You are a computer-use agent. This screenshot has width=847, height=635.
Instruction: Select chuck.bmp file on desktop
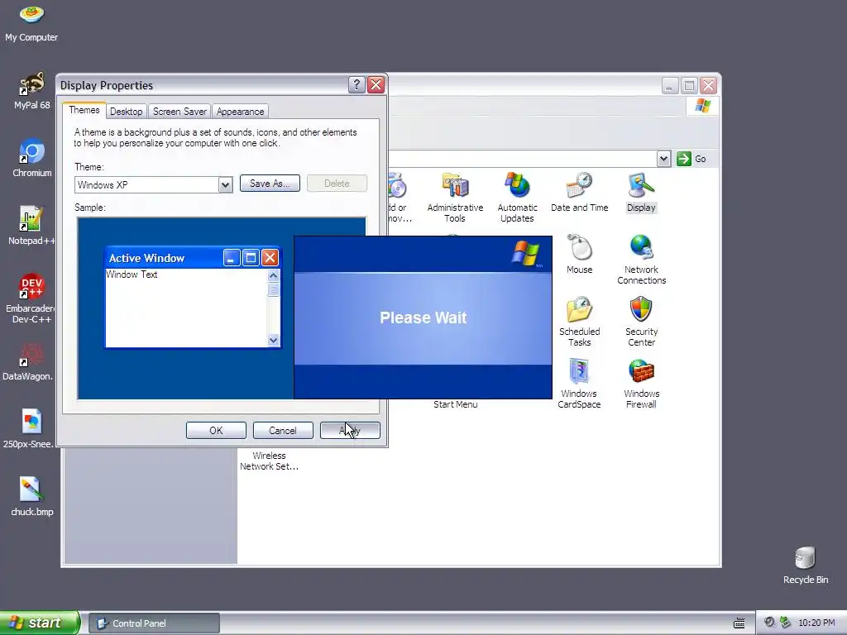[x=32, y=497]
